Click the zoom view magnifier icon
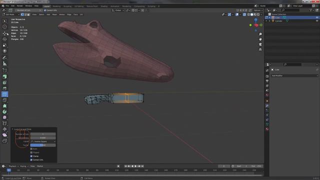This screenshot has width=320, height=180. [260, 34]
